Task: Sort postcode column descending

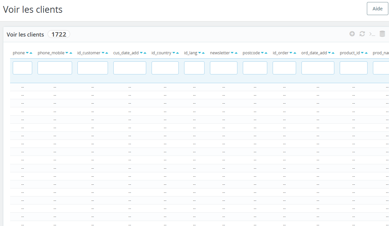Action: pyautogui.click(x=262, y=53)
